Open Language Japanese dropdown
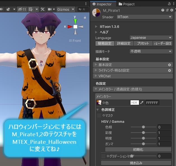Image resolution: width=176 pixels, height=166 pixels. (151, 38)
